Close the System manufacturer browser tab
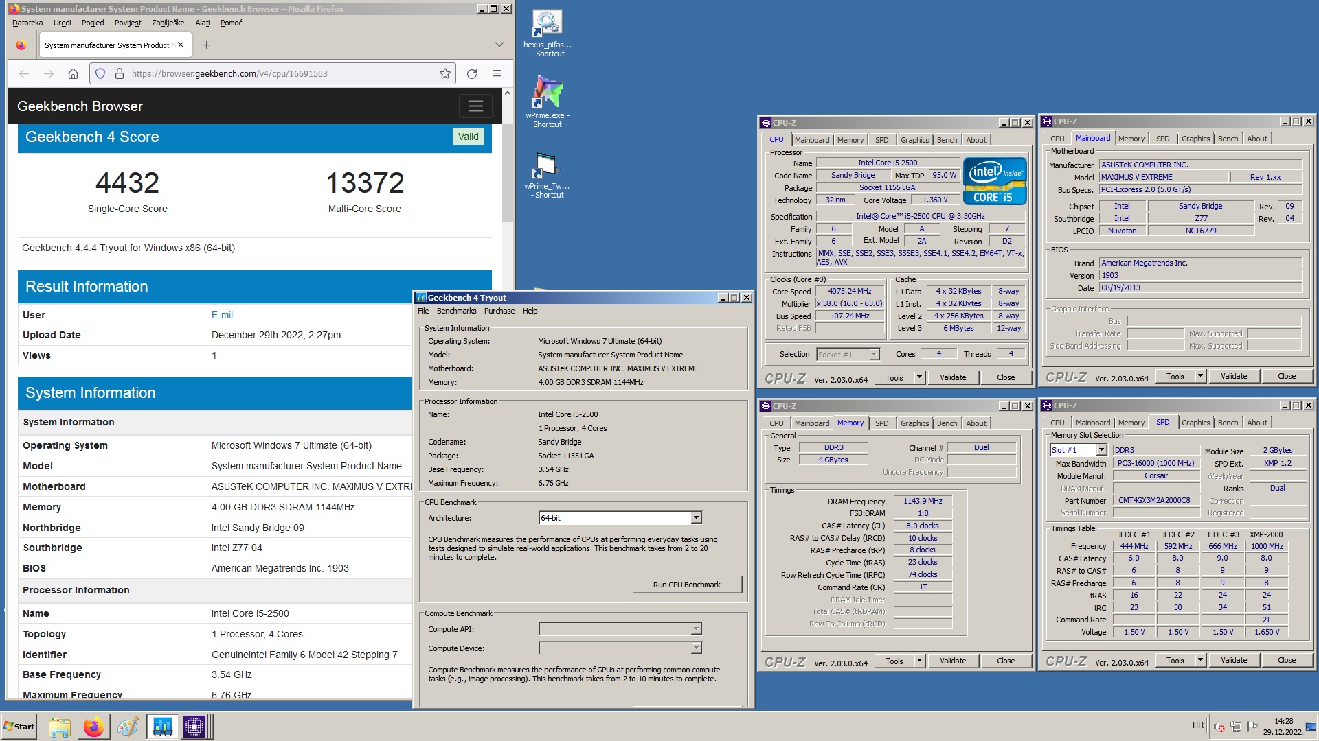The height and width of the screenshot is (741, 1319). click(x=181, y=45)
